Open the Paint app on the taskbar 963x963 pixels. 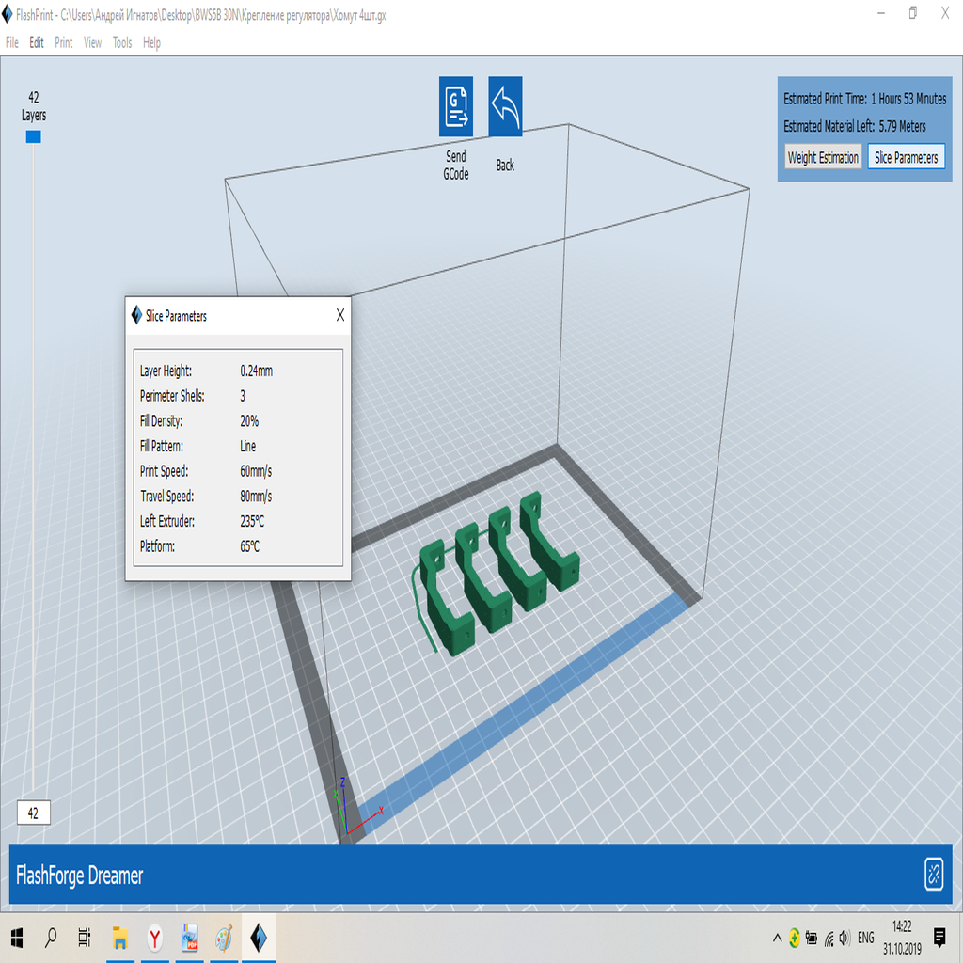click(224, 938)
